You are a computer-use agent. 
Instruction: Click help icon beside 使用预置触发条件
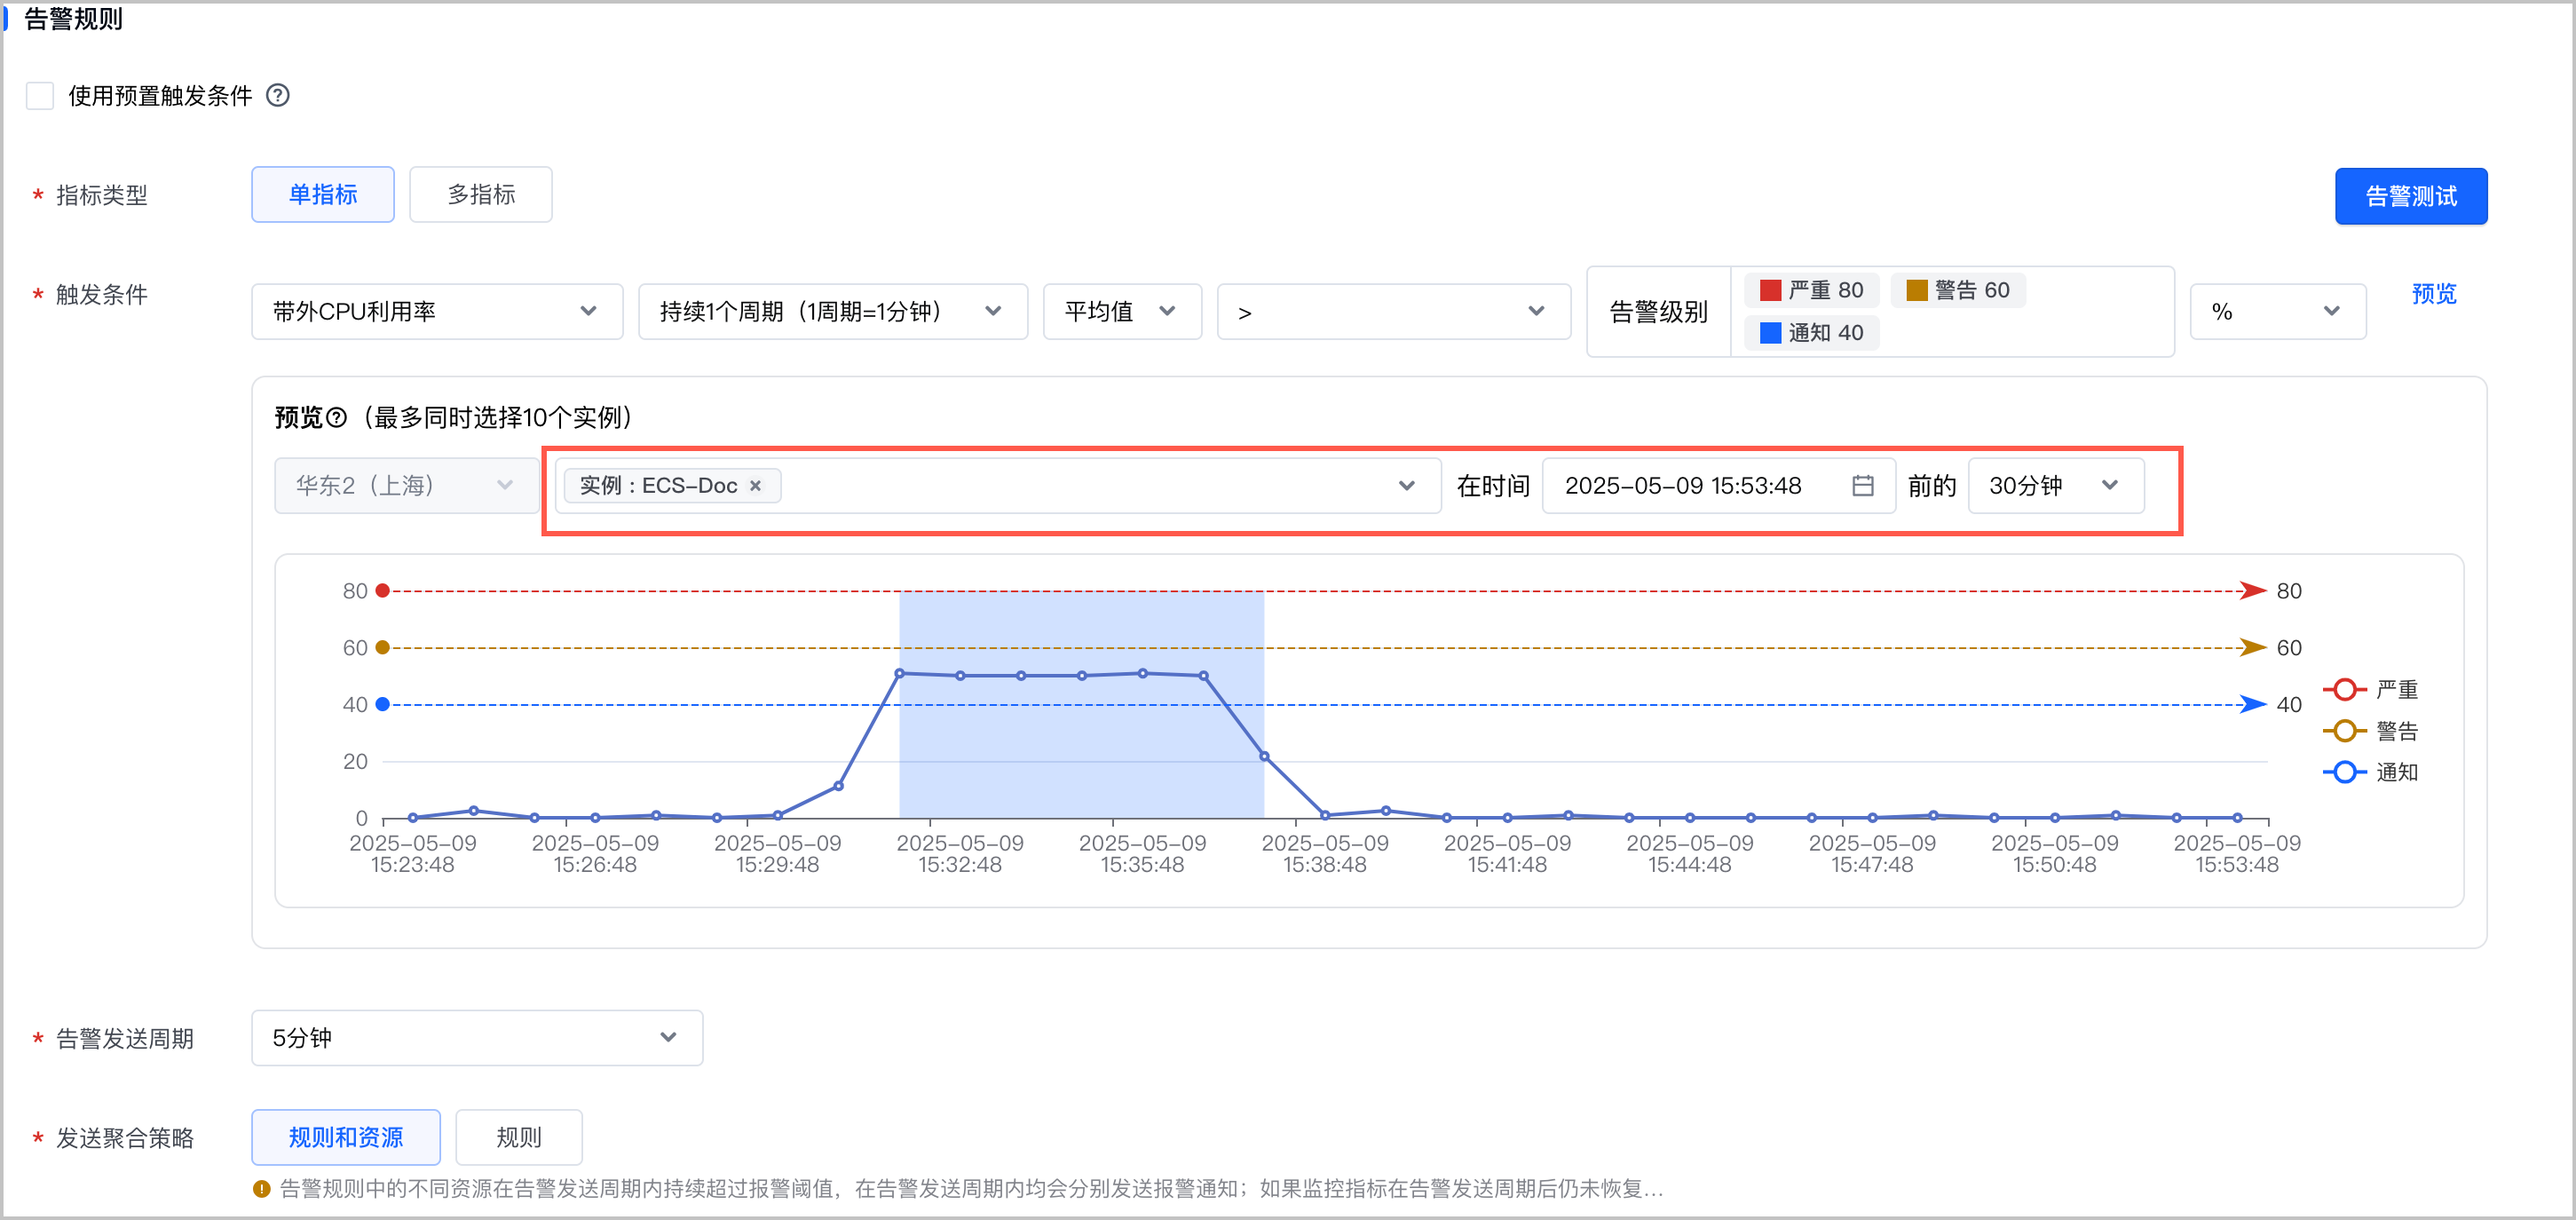click(x=278, y=95)
